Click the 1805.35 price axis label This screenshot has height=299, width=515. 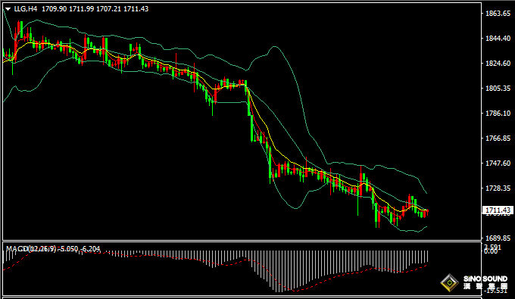(x=498, y=89)
